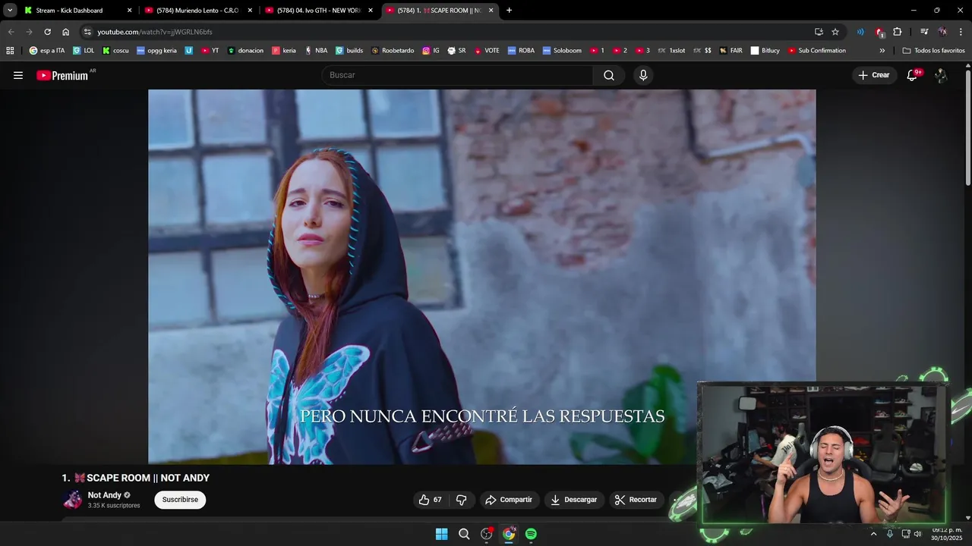Image resolution: width=972 pixels, height=546 pixels.
Task: Open the Chrome extensions puzzle icon
Action: [898, 32]
